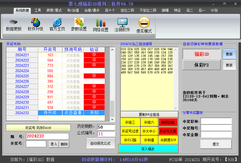The height and width of the screenshot is (163, 241).
Task: Activate 傻瓜模式 smiley icon
Action: tap(144, 22)
